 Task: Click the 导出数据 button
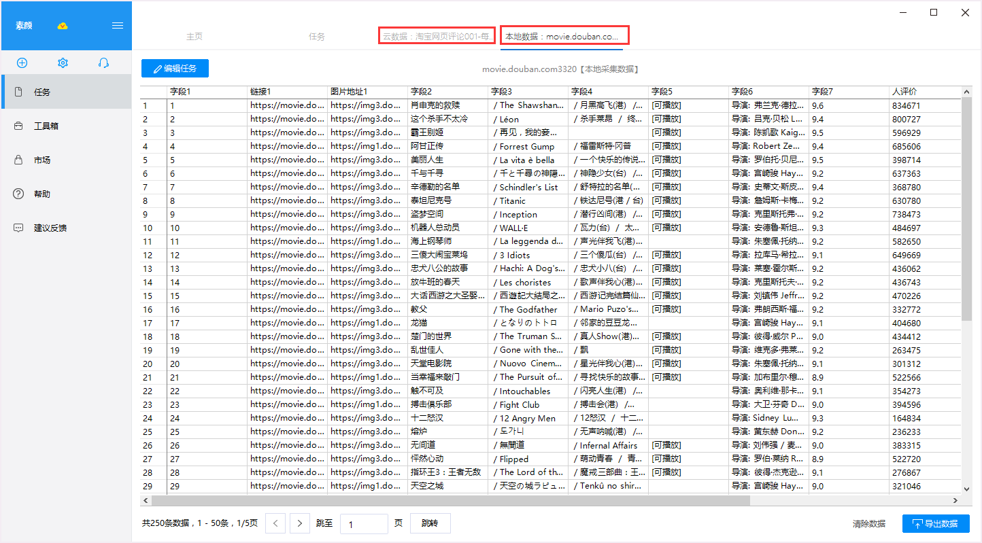point(936,524)
